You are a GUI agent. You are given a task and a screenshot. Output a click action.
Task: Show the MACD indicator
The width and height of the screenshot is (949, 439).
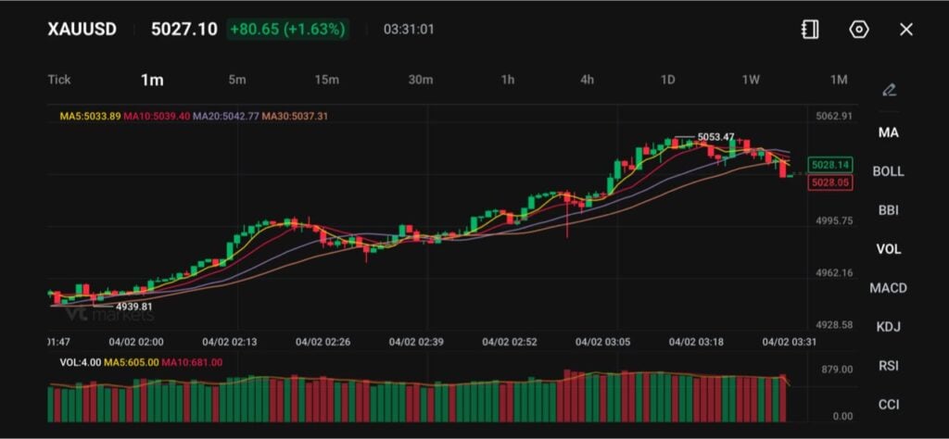888,288
